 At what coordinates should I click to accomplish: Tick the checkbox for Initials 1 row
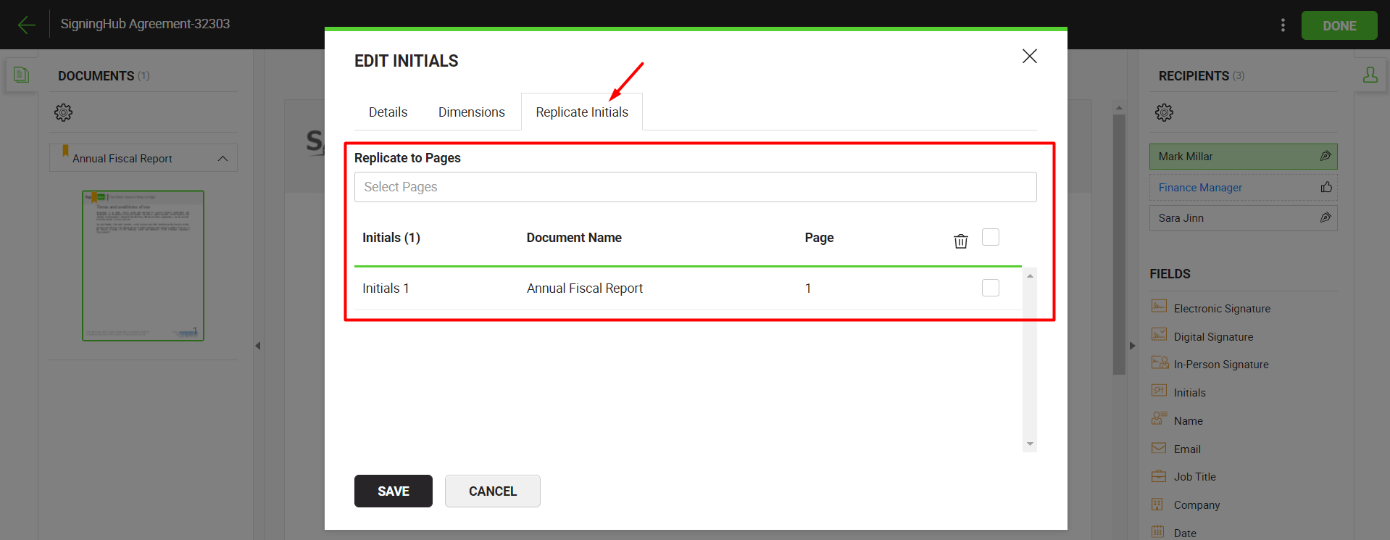990,288
